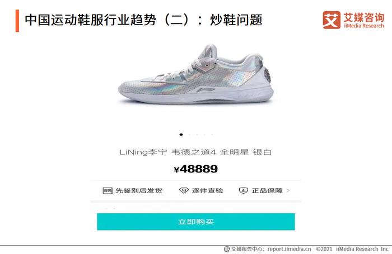Select the first carousel page dot

[181, 135]
